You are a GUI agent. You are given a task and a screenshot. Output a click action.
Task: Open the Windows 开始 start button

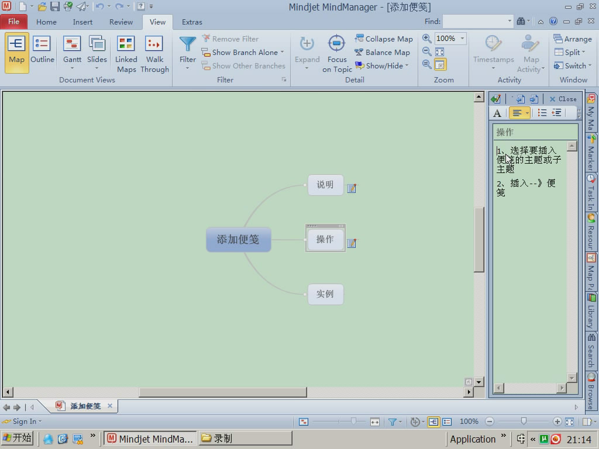(17, 438)
